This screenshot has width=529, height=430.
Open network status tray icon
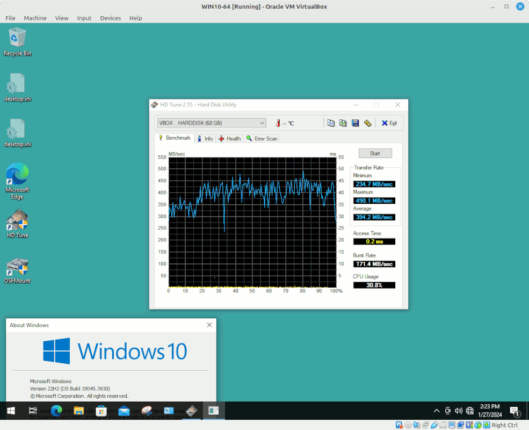469,411
